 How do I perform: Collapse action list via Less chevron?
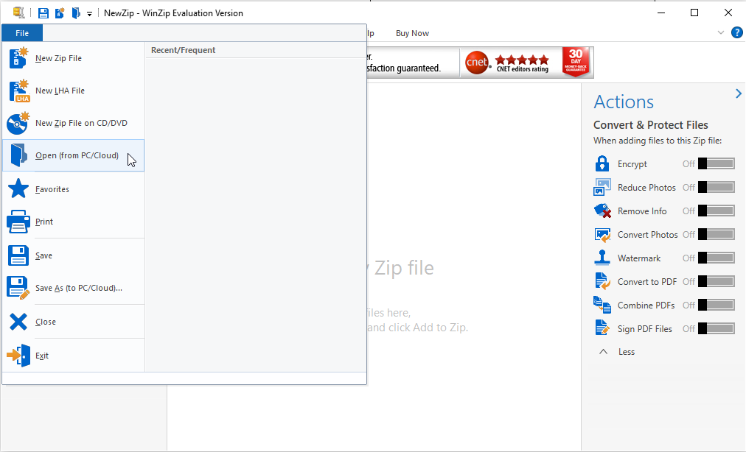603,352
